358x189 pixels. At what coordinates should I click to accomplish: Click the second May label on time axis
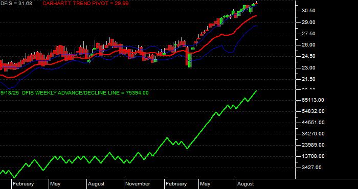(205, 184)
